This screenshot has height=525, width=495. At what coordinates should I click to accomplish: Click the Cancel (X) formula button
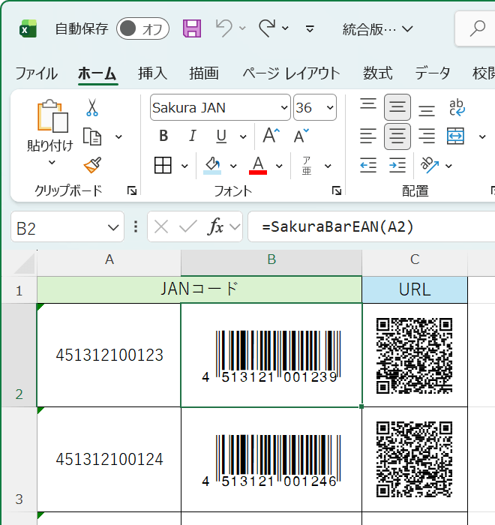[x=161, y=227]
